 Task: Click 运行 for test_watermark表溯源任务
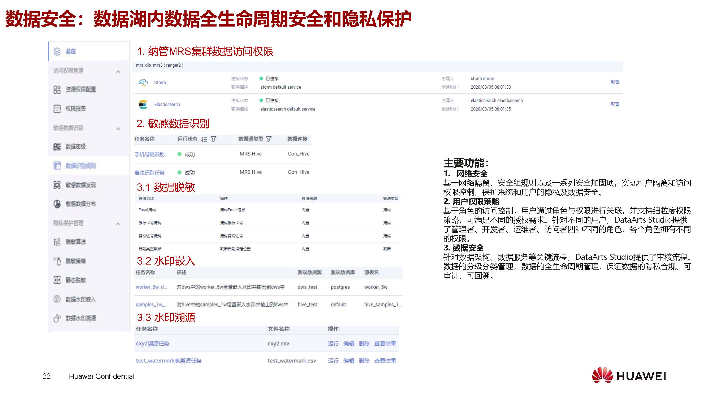(333, 361)
